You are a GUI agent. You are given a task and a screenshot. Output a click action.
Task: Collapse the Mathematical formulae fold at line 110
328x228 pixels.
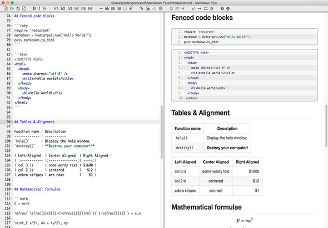pyautogui.click(x=12, y=189)
